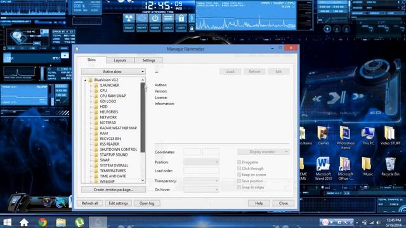
Task: Click the Help button
Action: coord(259,203)
